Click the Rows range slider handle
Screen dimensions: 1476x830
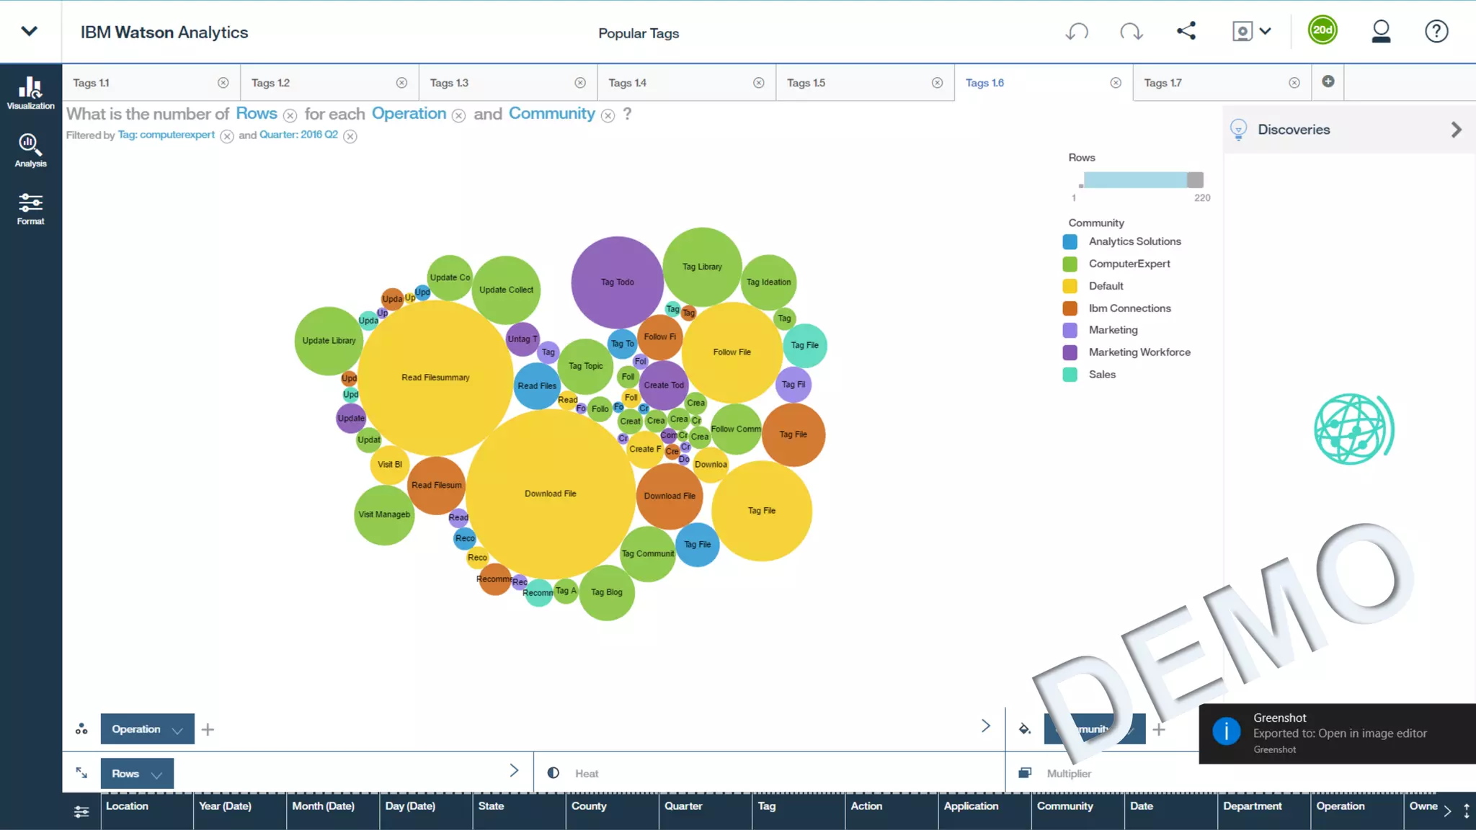[x=1195, y=180]
